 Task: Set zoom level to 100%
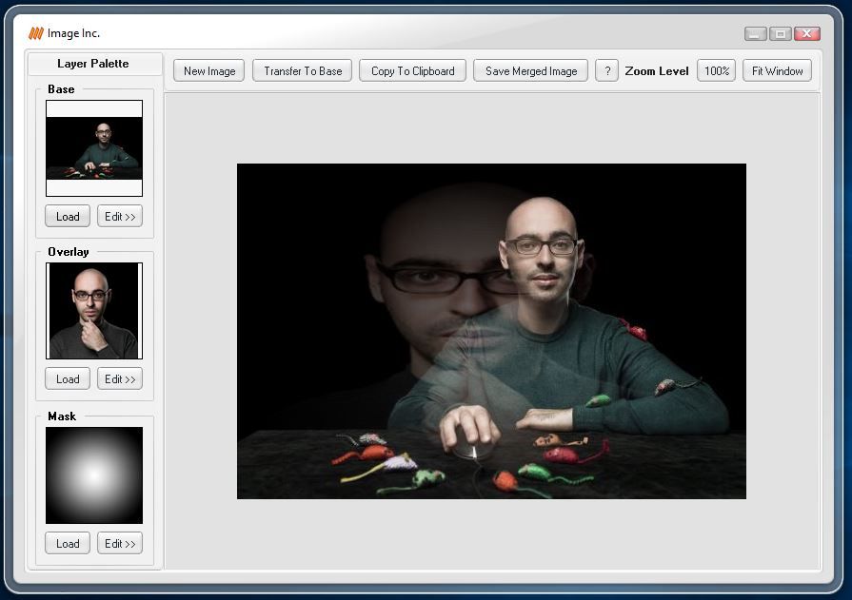point(716,71)
